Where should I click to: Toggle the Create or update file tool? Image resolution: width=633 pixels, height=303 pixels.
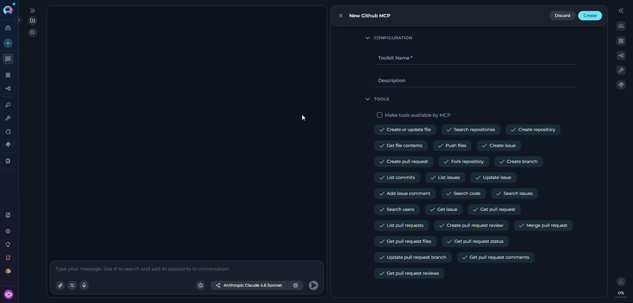405,130
